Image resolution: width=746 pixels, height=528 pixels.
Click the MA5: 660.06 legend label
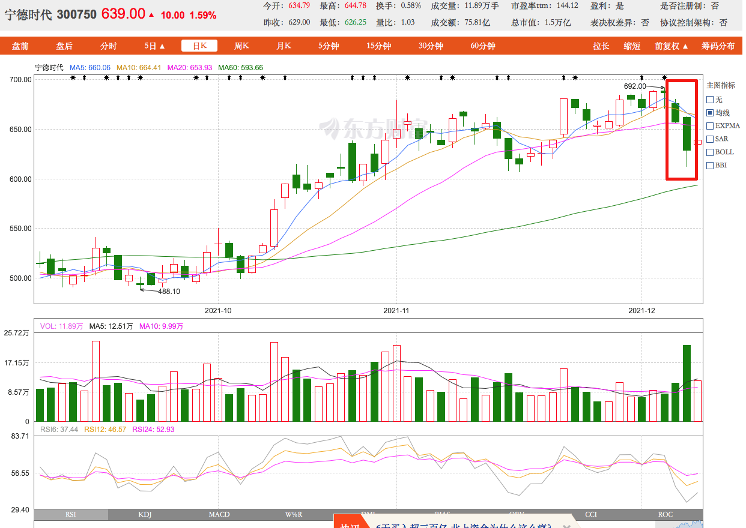click(x=90, y=68)
